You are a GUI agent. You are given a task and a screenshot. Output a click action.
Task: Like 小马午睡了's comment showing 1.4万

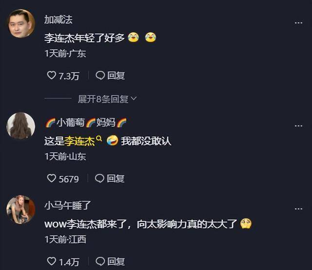point(52,261)
